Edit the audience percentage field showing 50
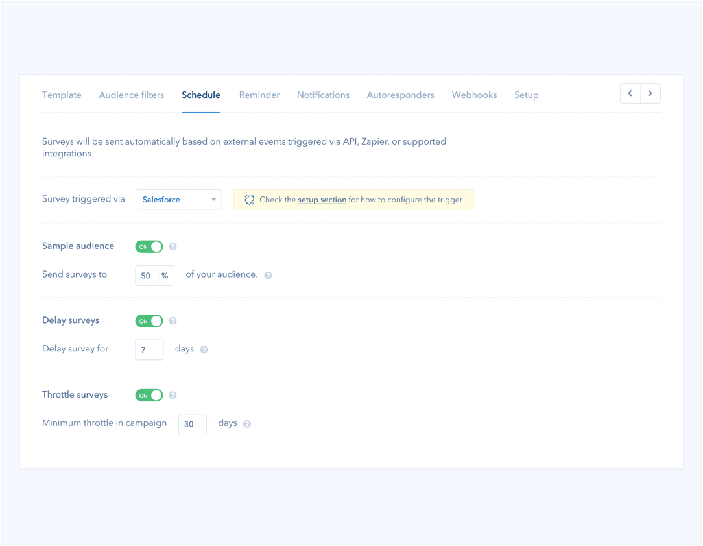 pyautogui.click(x=155, y=275)
